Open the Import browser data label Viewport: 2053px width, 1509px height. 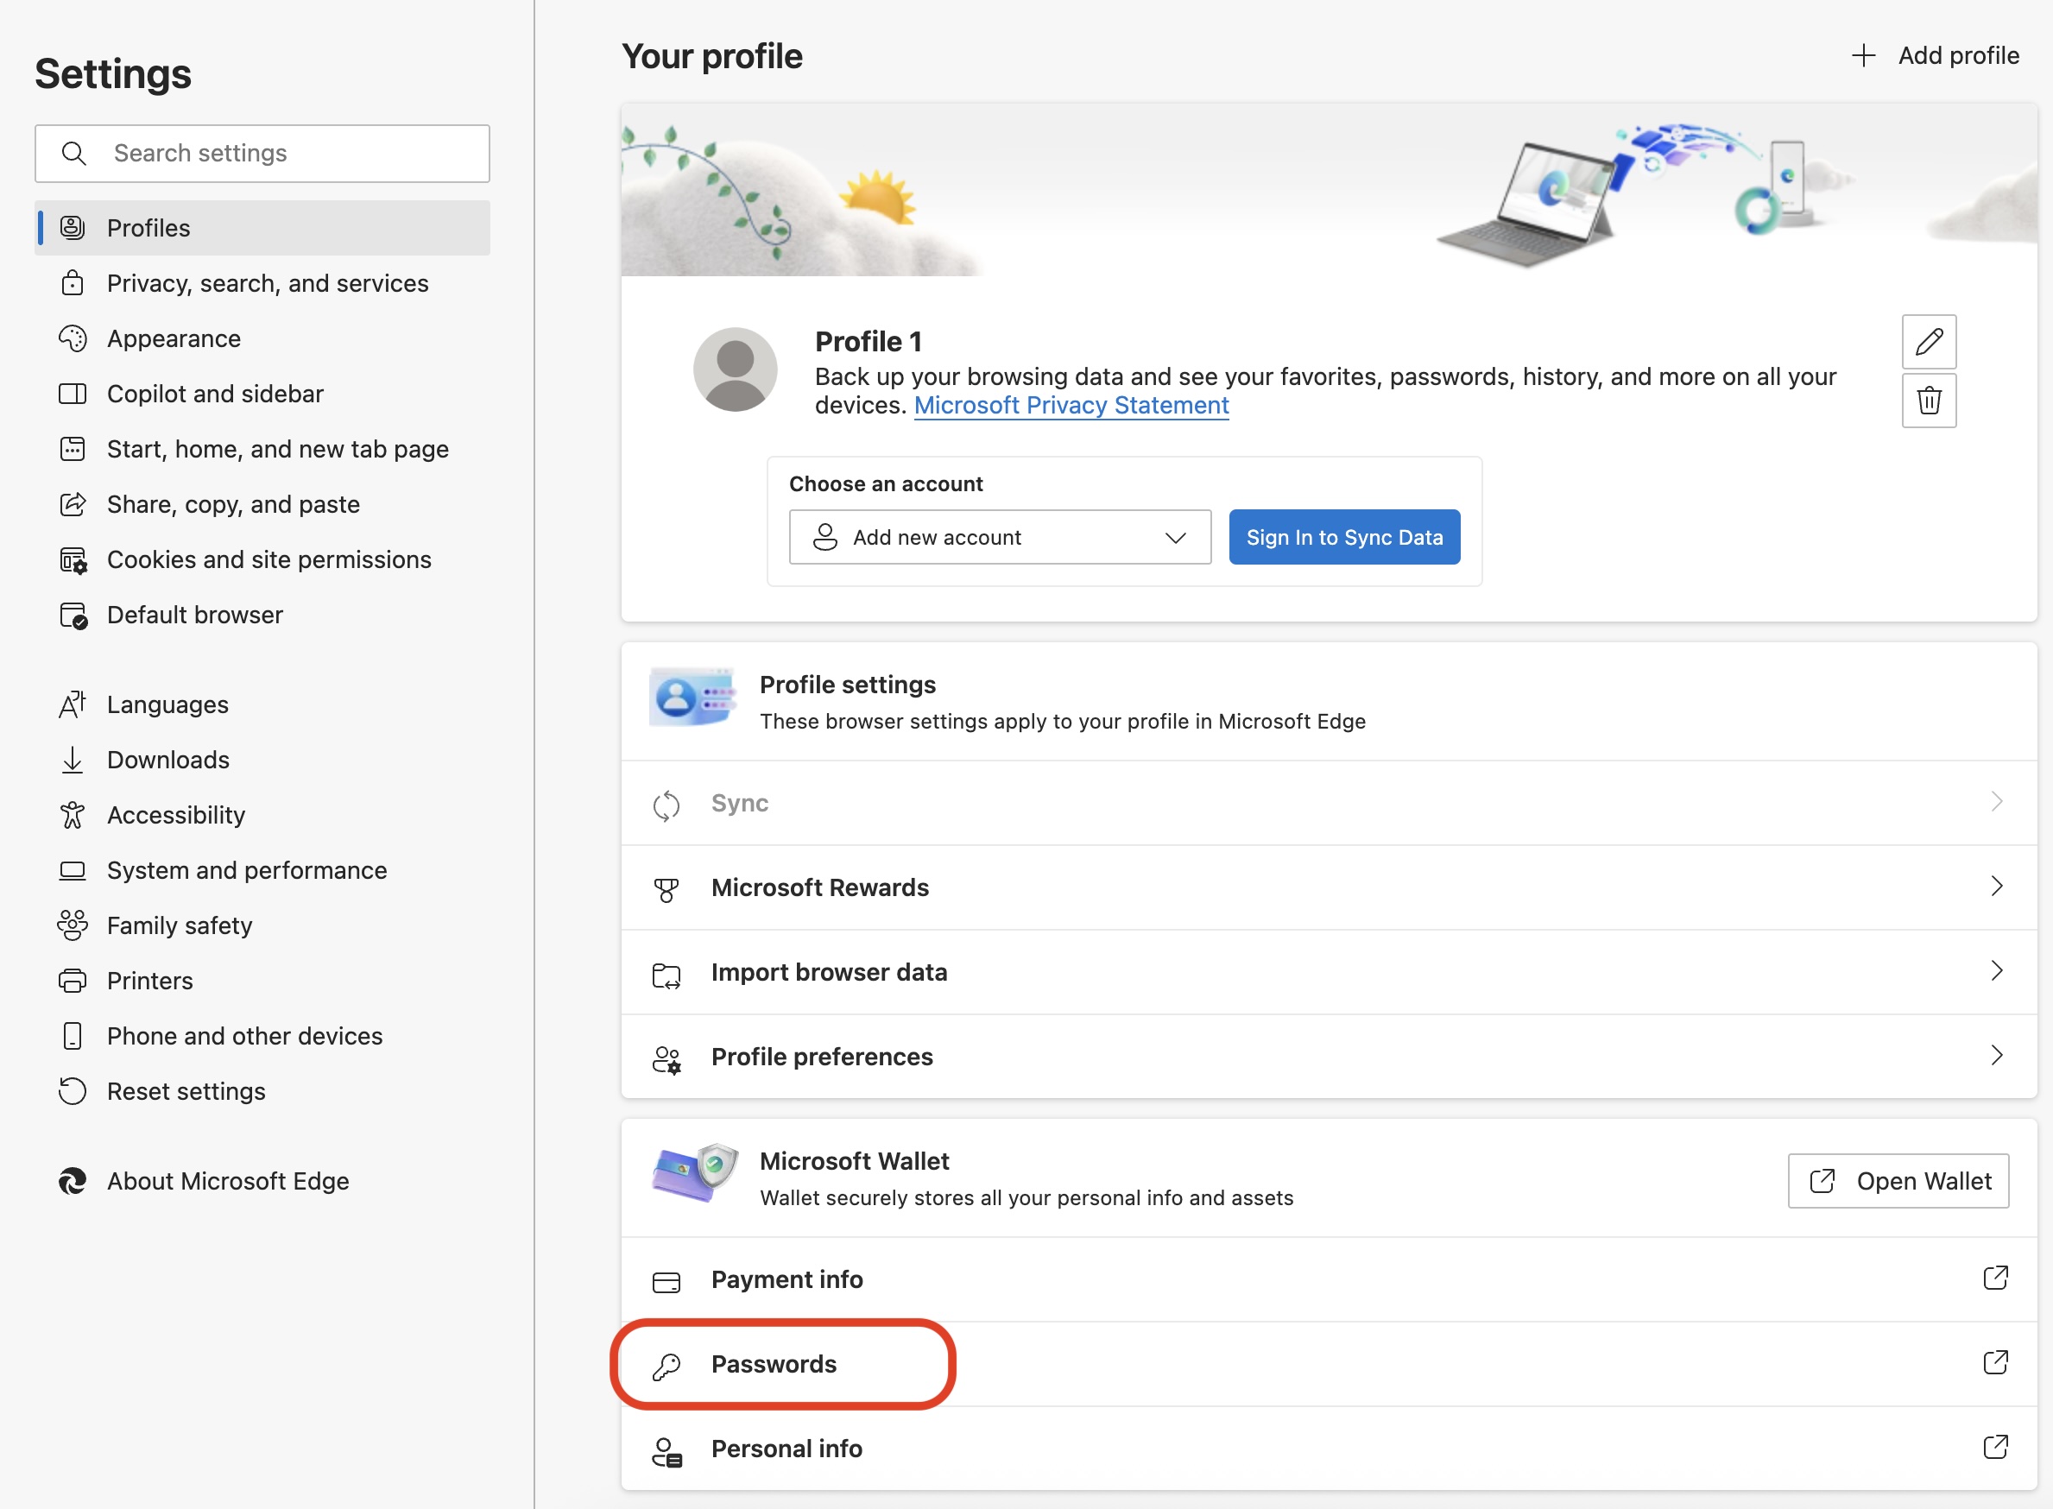coord(830,972)
